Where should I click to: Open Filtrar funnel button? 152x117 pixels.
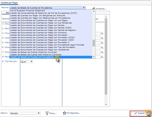tap(51, 113)
